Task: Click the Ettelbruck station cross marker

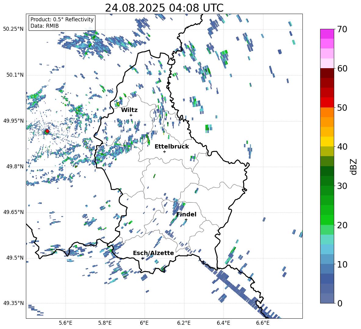Action: [x=164, y=152]
